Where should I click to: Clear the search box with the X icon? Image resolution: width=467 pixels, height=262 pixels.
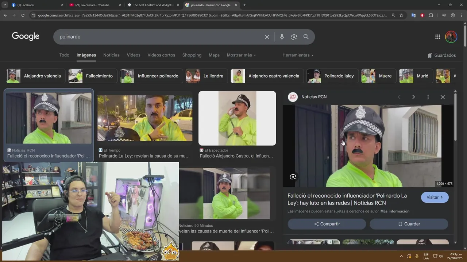(x=267, y=37)
